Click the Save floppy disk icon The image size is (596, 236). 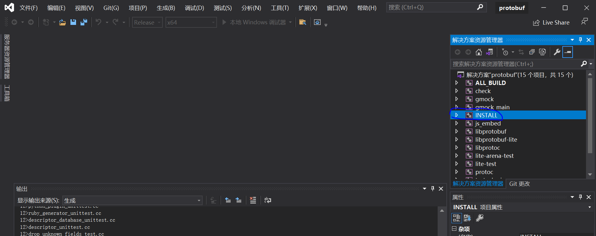pyautogui.click(x=73, y=22)
